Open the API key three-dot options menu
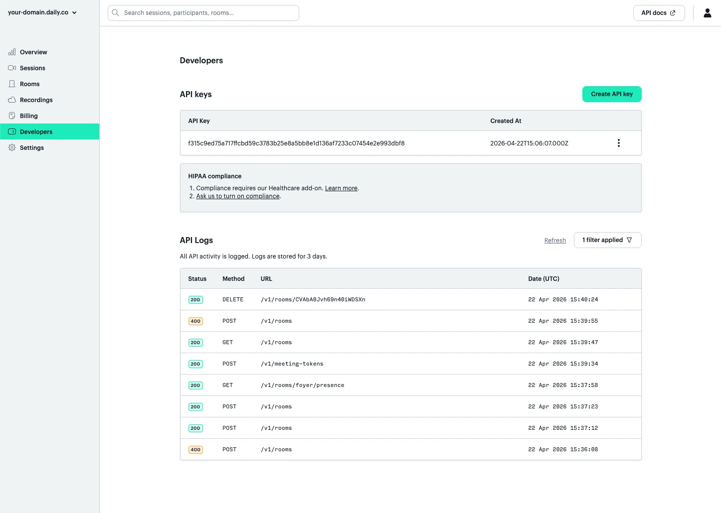Screen dimensions: 721x513 619,143
